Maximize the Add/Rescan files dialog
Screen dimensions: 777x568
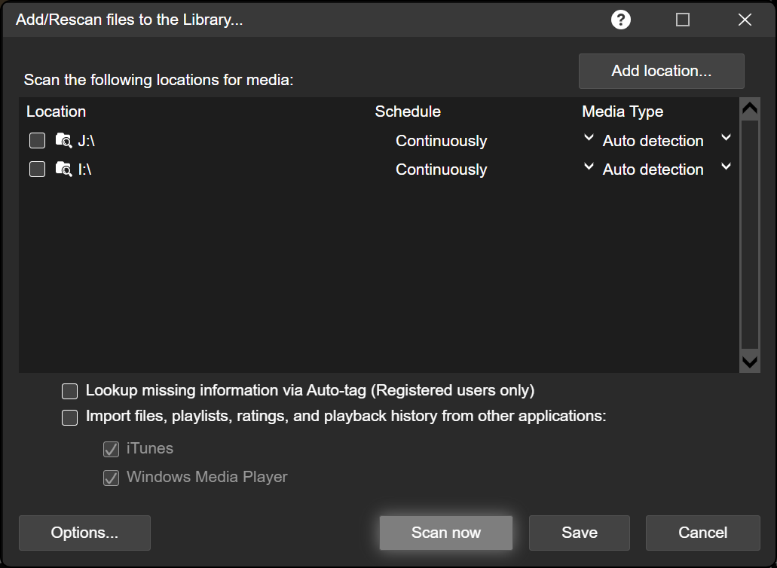click(x=683, y=20)
